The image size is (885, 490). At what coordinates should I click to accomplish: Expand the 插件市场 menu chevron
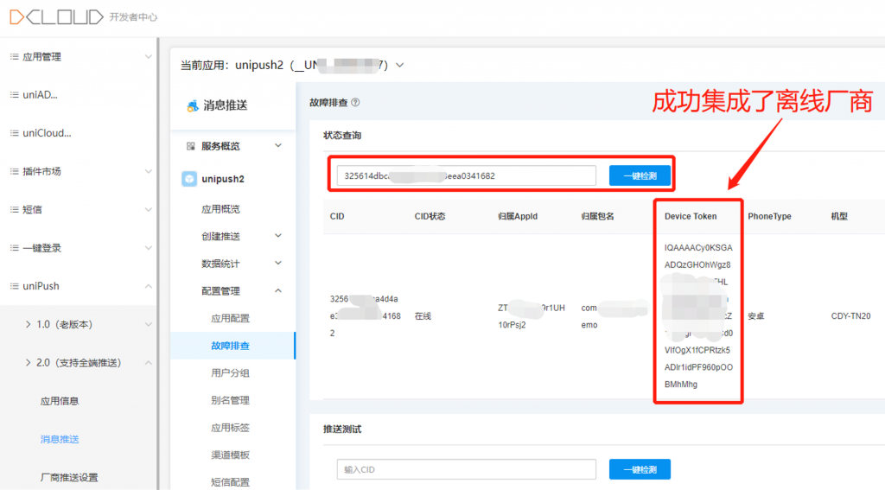pyautogui.click(x=148, y=171)
